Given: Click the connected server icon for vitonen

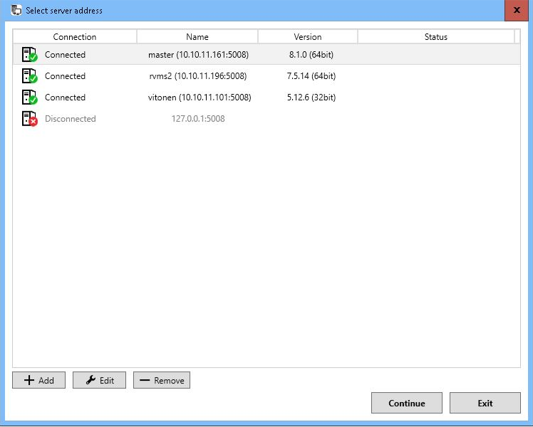Looking at the screenshot, I should (29, 97).
